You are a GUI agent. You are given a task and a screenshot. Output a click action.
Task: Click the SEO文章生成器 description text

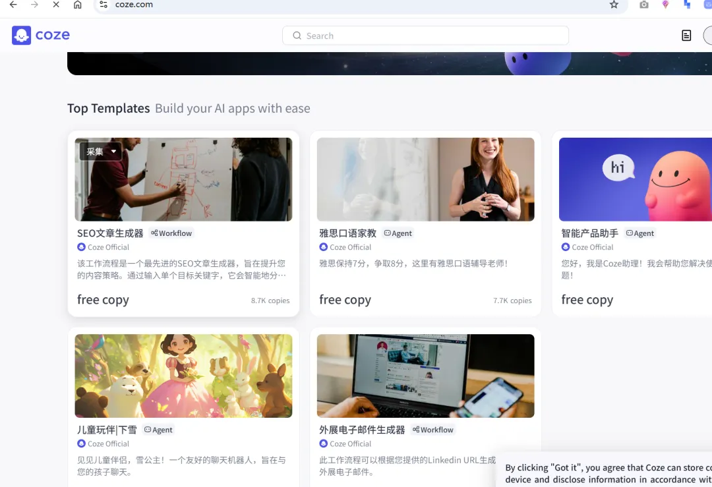pos(182,270)
